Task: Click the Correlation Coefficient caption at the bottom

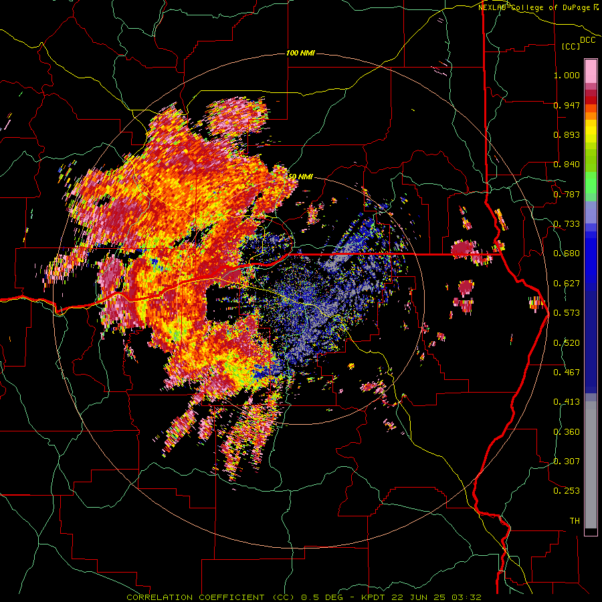Action: 304,597
